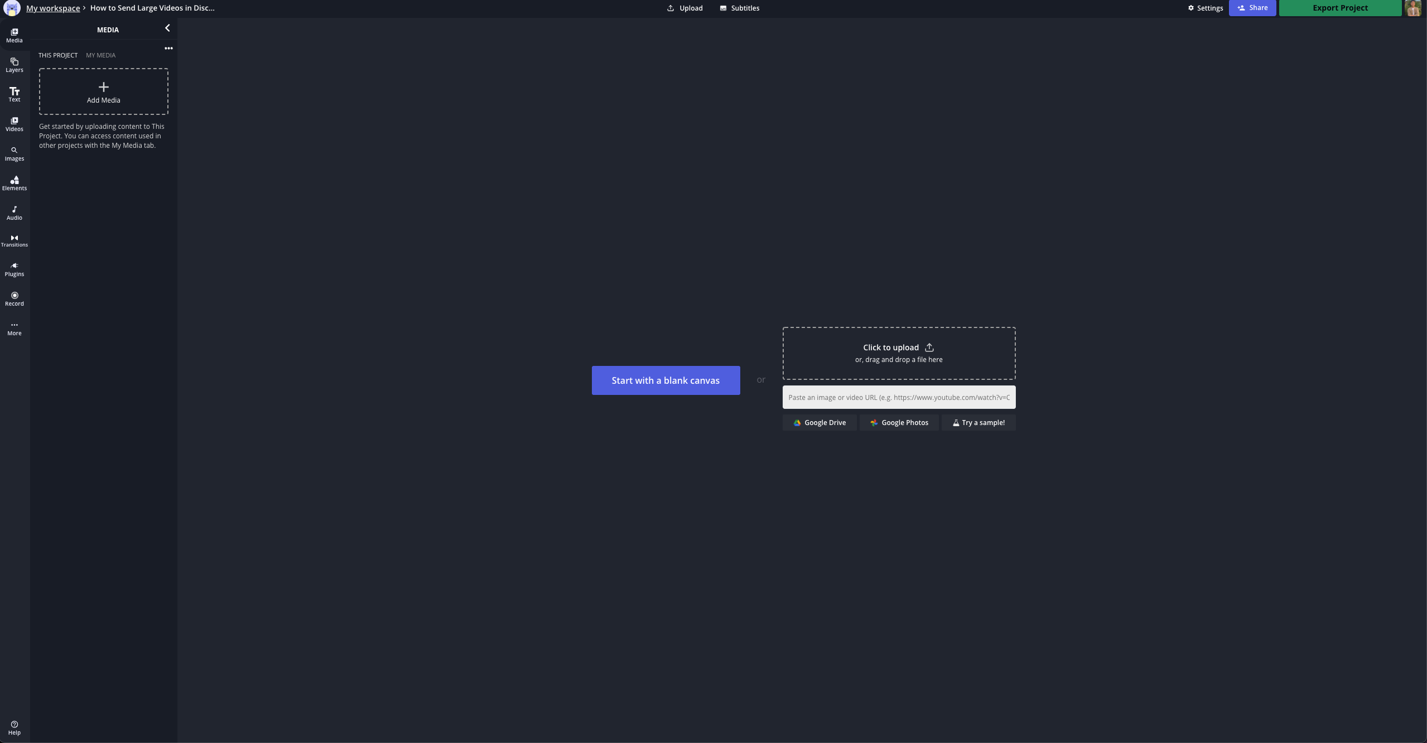Switch to the This Project tab
The image size is (1427, 743).
click(x=58, y=55)
